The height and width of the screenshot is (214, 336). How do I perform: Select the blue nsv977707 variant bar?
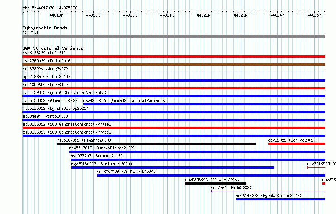click(x=198, y=160)
